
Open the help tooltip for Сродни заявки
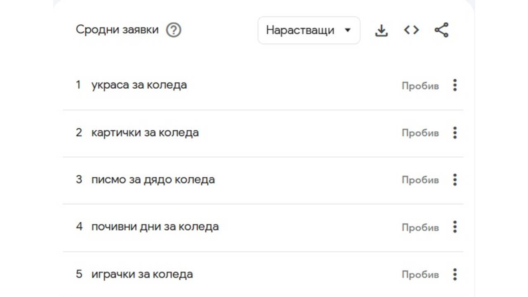tap(174, 30)
